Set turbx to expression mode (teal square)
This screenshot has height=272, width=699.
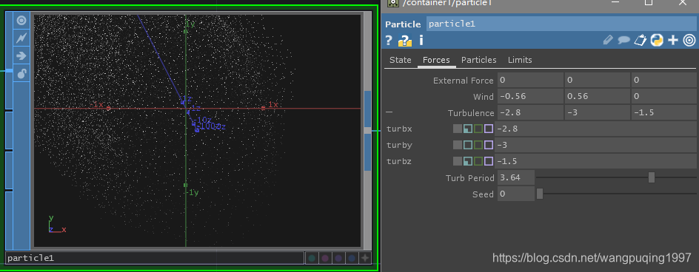tap(468, 129)
